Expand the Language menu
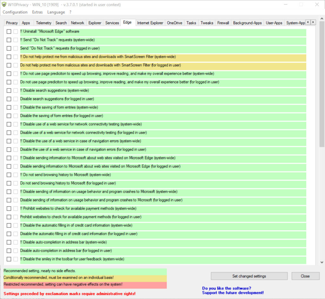The width and height of the screenshot is (325, 299). (56, 12)
